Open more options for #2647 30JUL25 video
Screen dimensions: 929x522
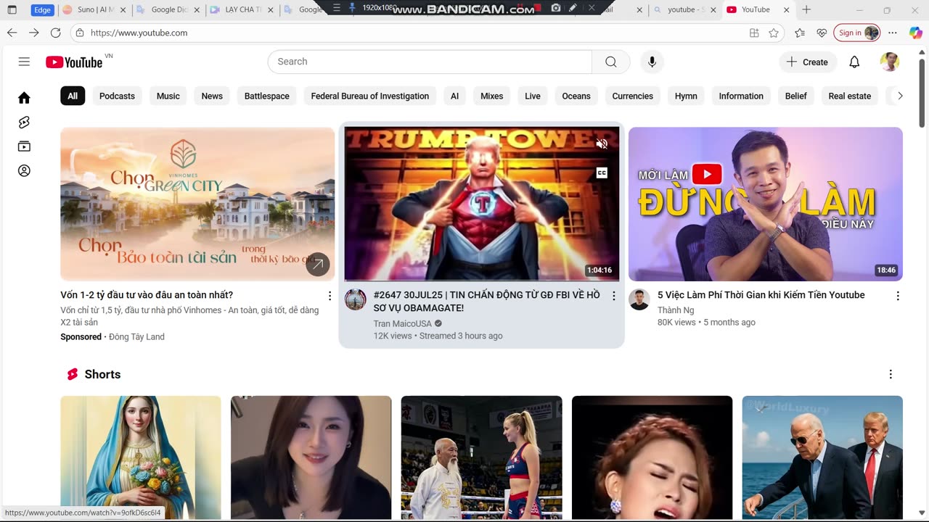613,296
